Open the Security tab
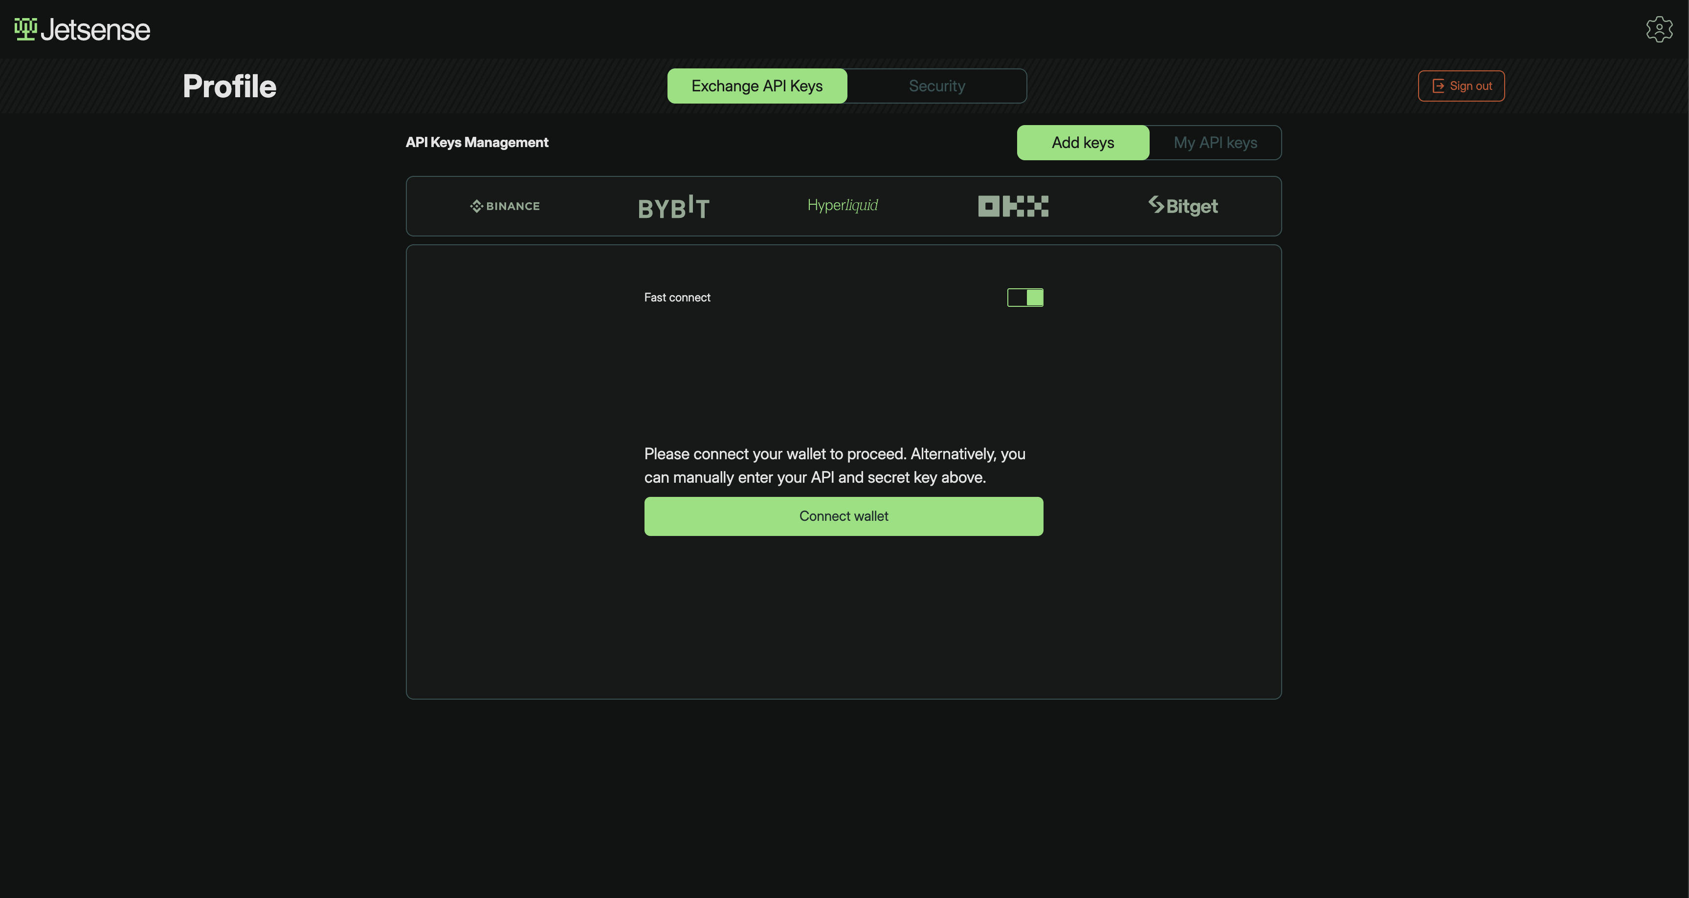The image size is (1689, 898). click(x=936, y=86)
